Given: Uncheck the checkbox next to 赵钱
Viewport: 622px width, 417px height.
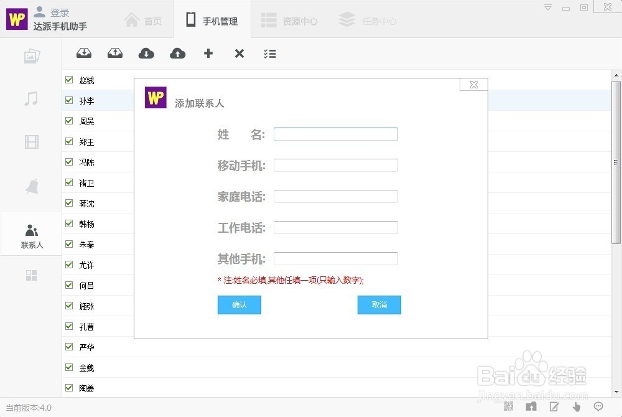Looking at the screenshot, I should click(68, 80).
